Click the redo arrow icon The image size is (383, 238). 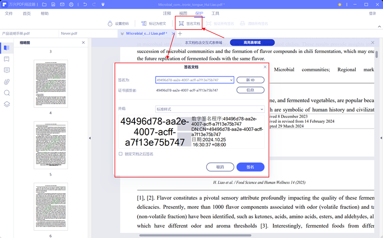[x=94, y=4]
